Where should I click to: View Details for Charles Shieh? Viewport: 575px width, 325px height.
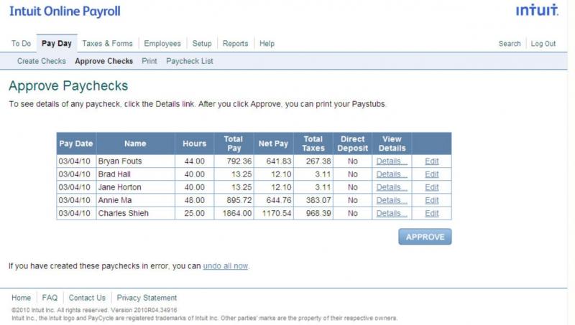392,213
